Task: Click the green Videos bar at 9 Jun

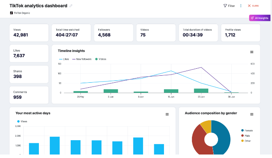Action: [x=141, y=92]
